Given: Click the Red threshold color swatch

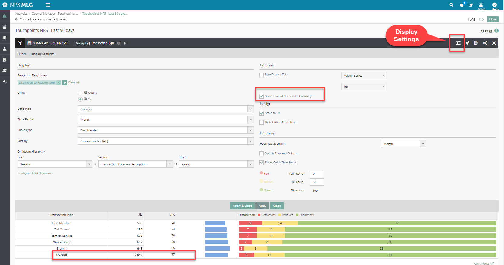Looking at the screenshot, I should click(261, 173).
